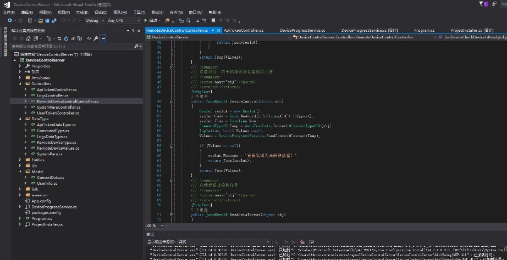Click the Refresh icon in Solution Explorer
Screen dimensions: 507x260
(x=67, y=39)
